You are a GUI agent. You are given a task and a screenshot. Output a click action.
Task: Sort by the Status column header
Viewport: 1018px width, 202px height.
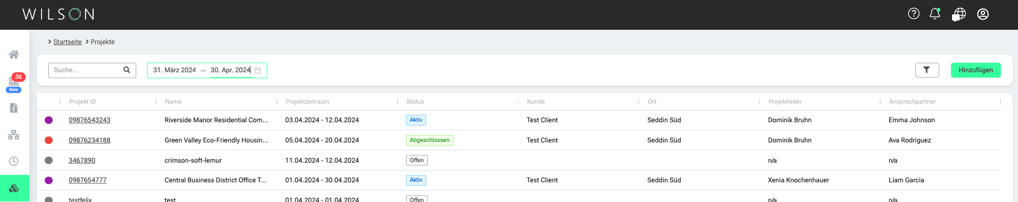point(415,102)
